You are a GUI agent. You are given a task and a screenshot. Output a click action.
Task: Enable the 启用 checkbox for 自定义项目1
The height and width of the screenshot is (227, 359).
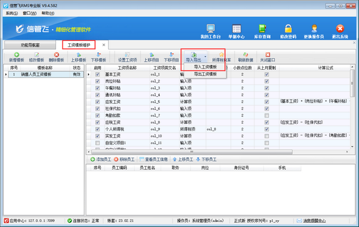tap(98, 143)
